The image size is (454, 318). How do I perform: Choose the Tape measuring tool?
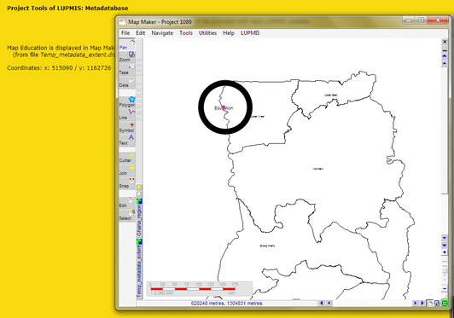[127, 69]
